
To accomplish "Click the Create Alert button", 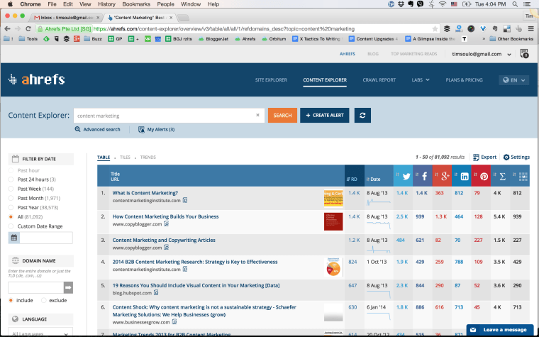I will pyautogui.click(x=325, y=116).
